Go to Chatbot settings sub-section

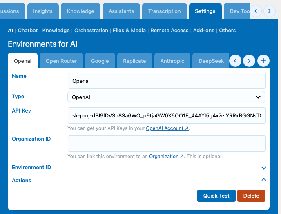[28, 31]
